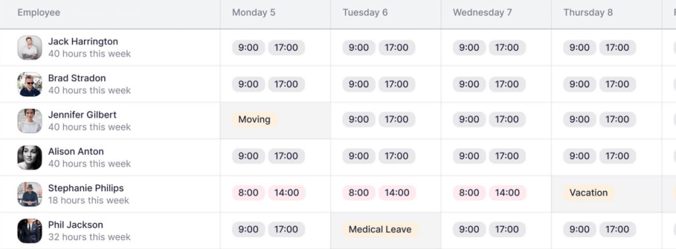Select the Wednesday 7 column header

(x=482, y=13)
